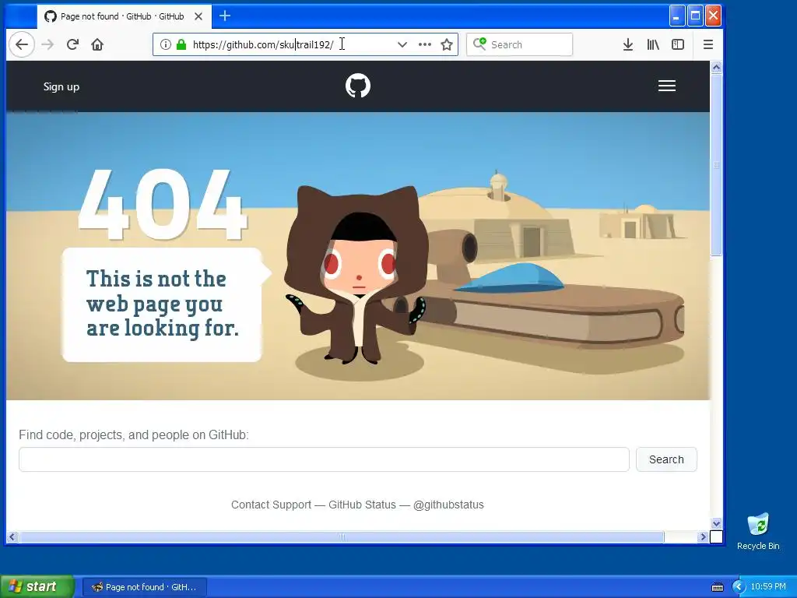Click the Search button below the 404 image

(x=666, y=459)
